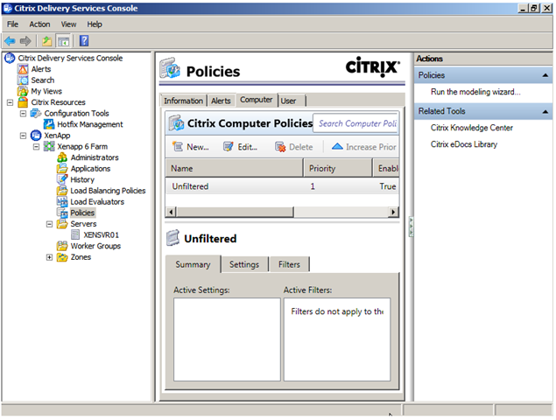556x420 pixels.
Task: Open the Action menu
Action: pyautogui.click(x=39, y=24)
